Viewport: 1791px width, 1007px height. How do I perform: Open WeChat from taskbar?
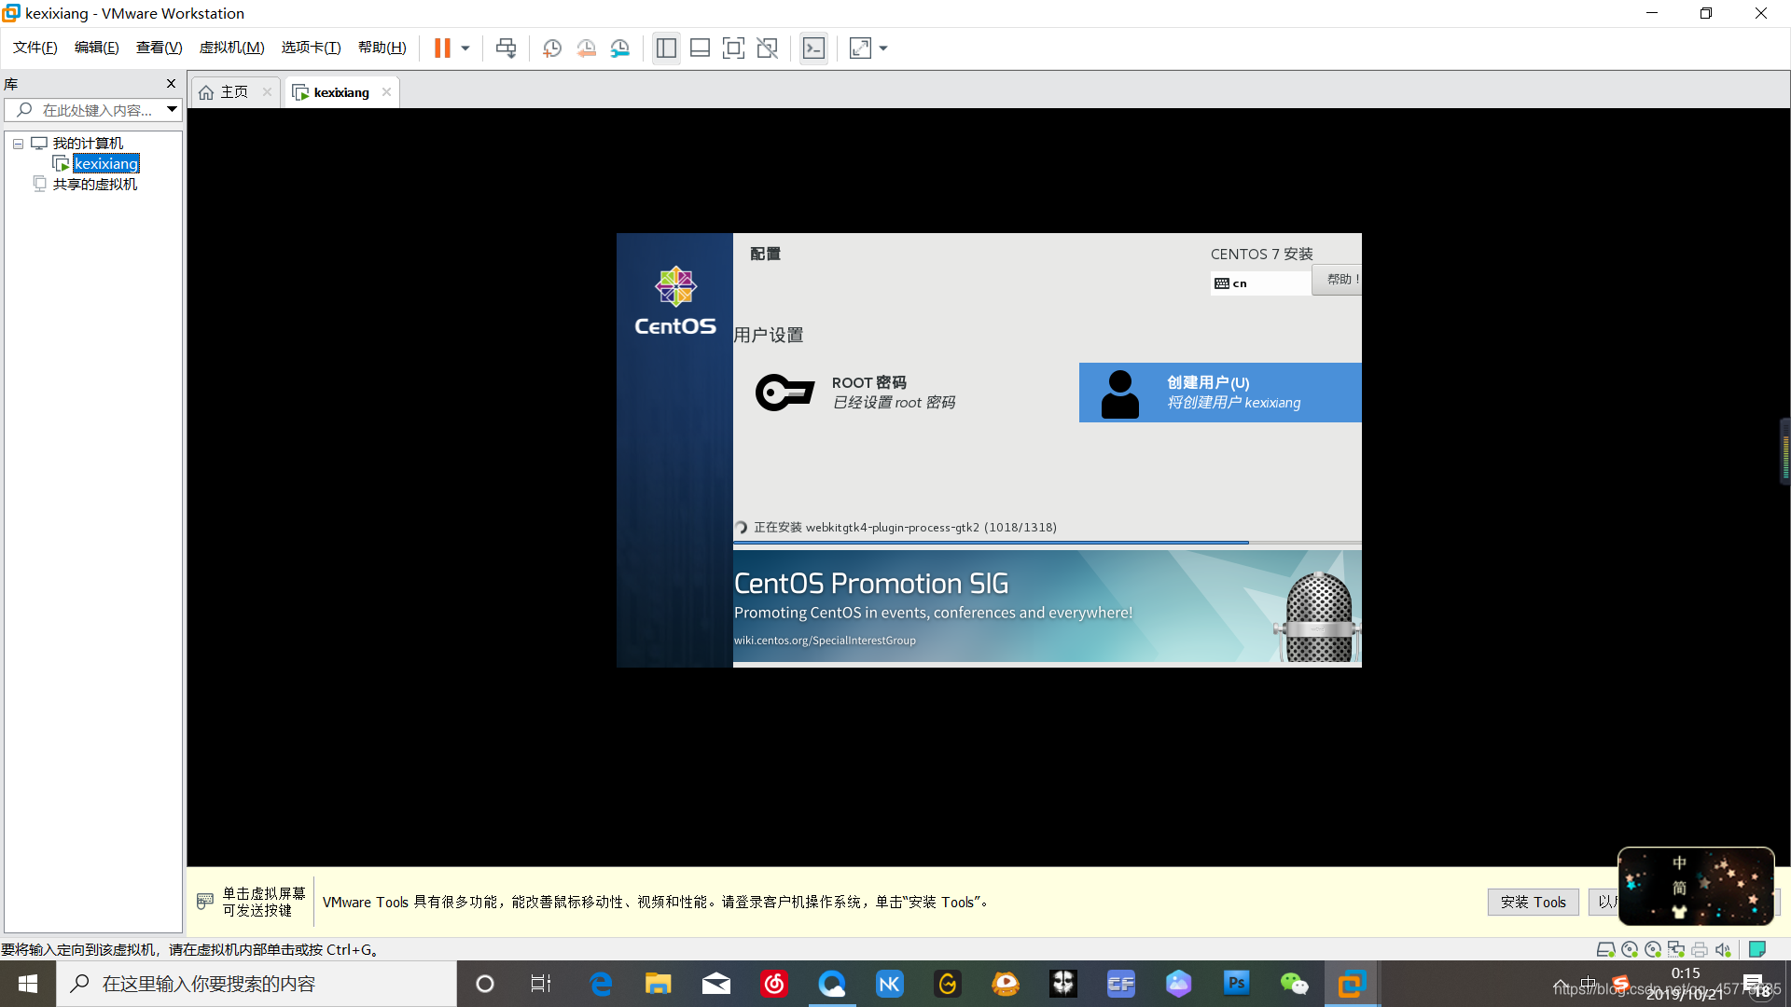(1295, 984)
